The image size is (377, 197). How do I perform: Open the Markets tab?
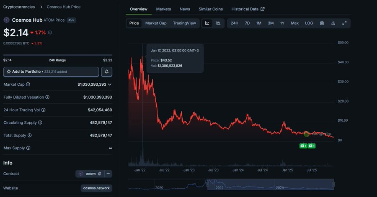[x=163, y=9]
